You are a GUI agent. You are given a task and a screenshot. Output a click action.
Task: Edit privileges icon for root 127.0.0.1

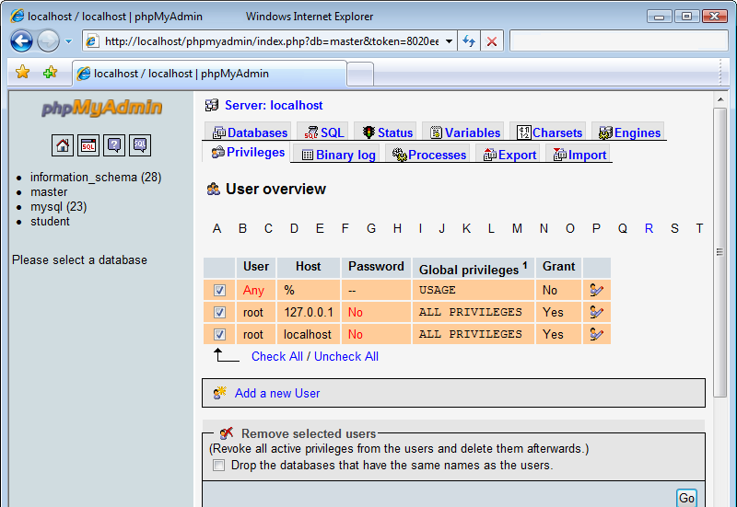pos(596,312)
